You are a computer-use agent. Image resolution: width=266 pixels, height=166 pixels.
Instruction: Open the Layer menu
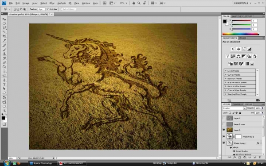[x=35, y=3]
